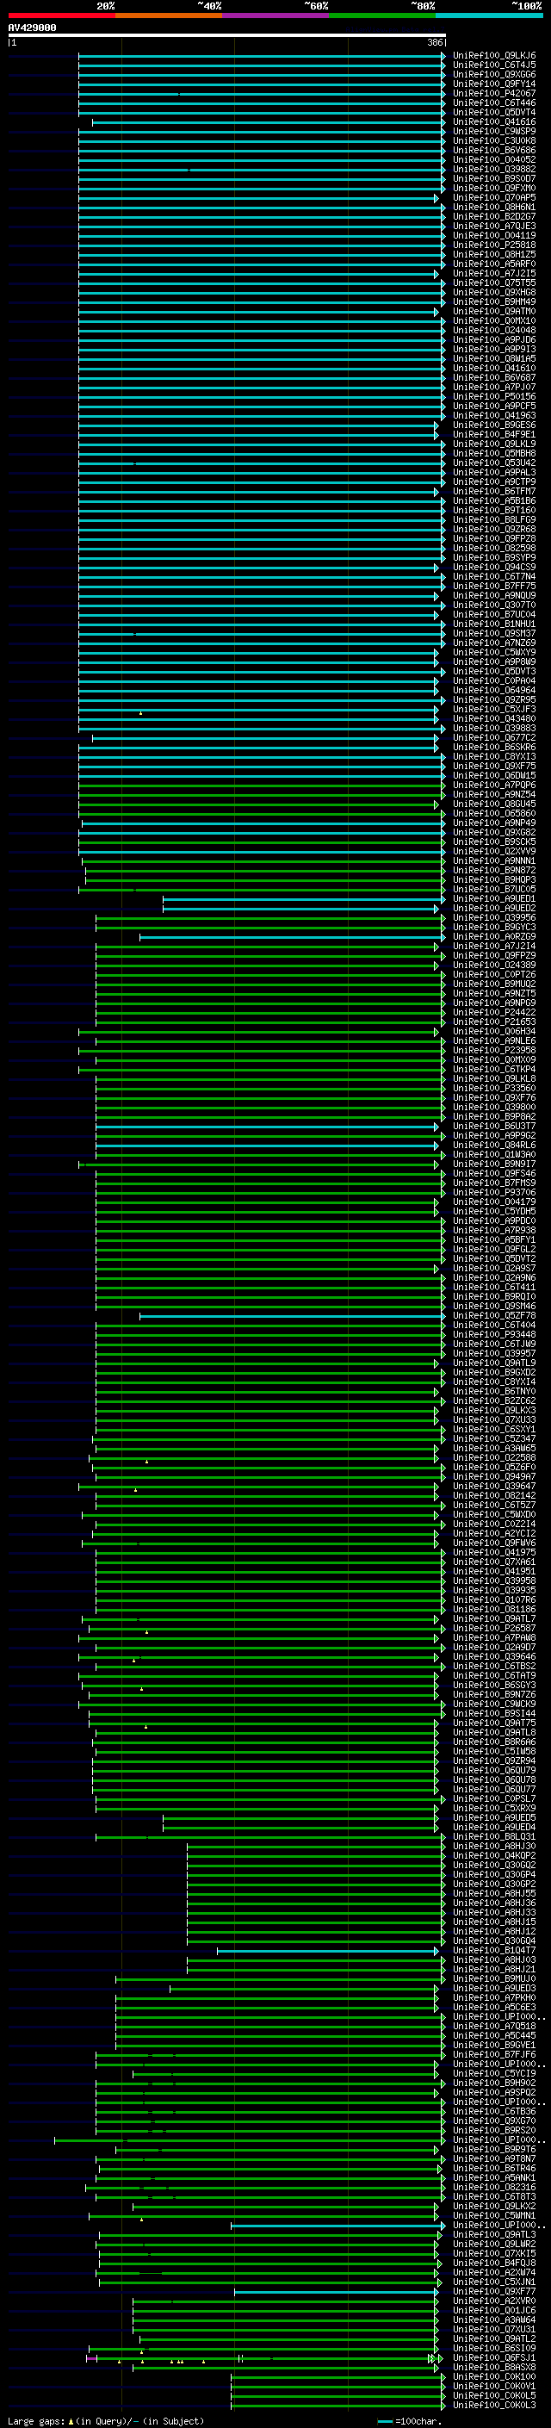Select hit label UniRef100_C0K0L3
Screen dimensions: 551x2428
tap(494, 2405)
